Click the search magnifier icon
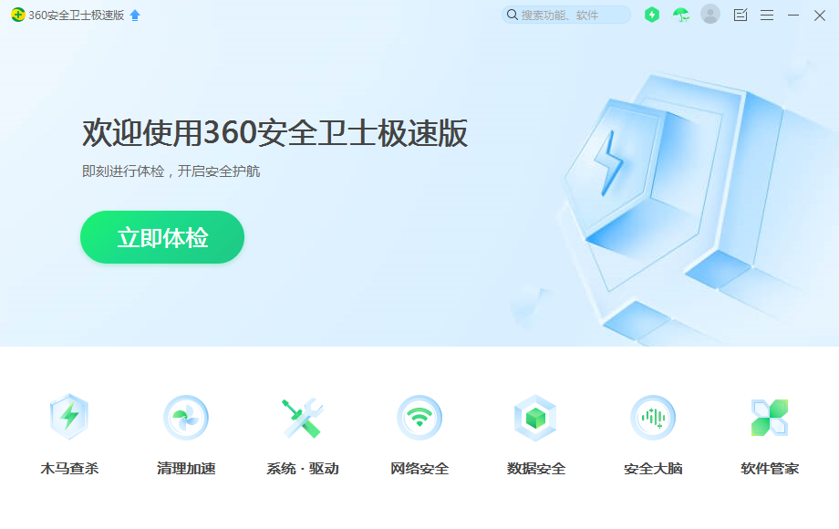Image resolution: width=839 pixels, height=529 pixels. click(x=513, y=15)
